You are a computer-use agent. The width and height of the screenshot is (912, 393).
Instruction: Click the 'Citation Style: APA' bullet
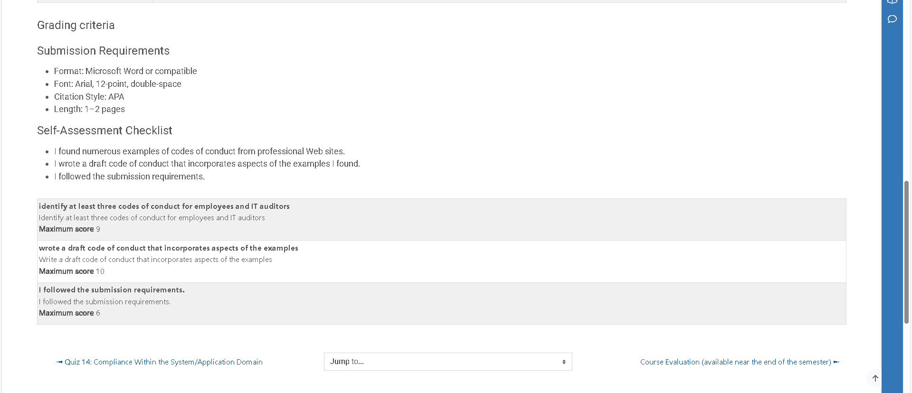pyautogui.click(x=89, y=97)
